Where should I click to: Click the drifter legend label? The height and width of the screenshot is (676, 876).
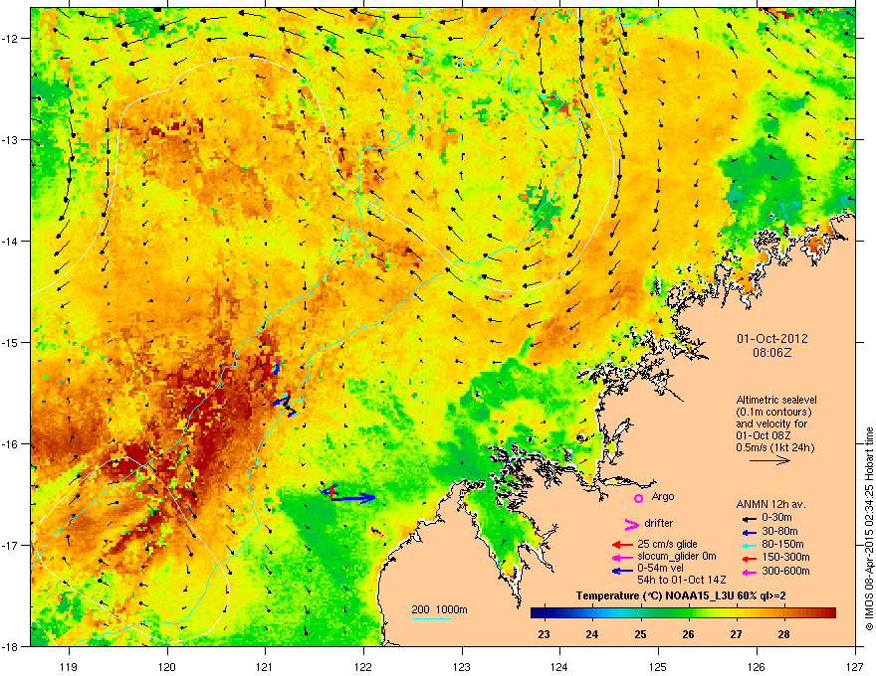(x=659, y=523)
